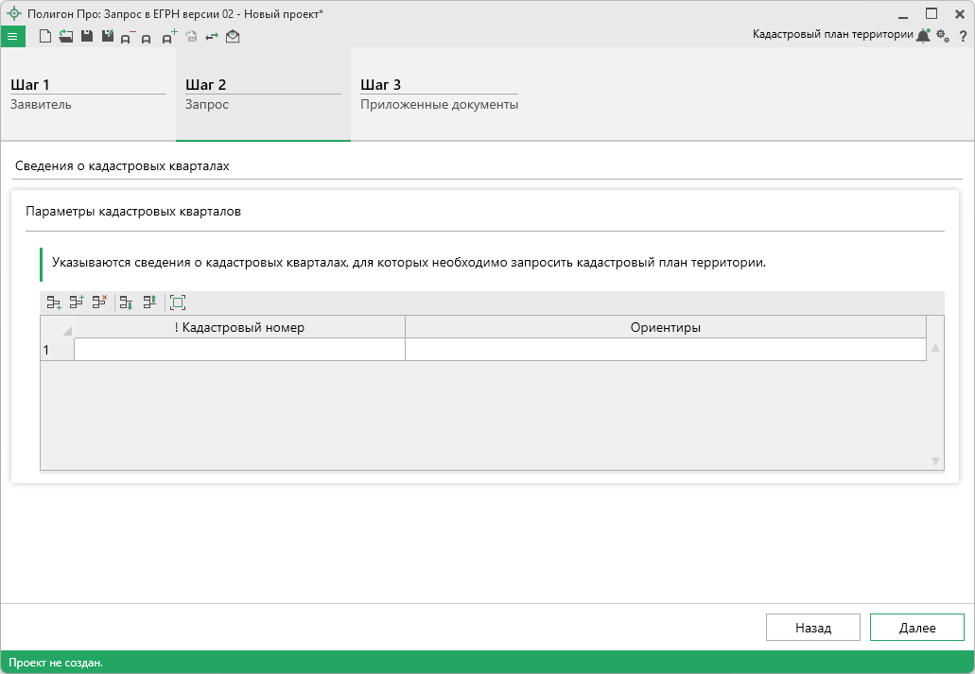The height and width of the screenshot is (674, 975).
Task: Click the Назад button
Action: [x=812, y=628]
